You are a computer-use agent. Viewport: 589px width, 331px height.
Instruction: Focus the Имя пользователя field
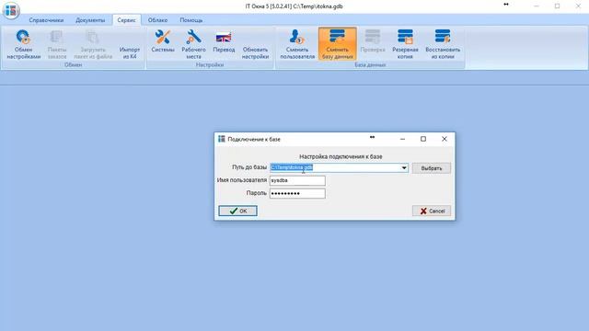[297, 180]
